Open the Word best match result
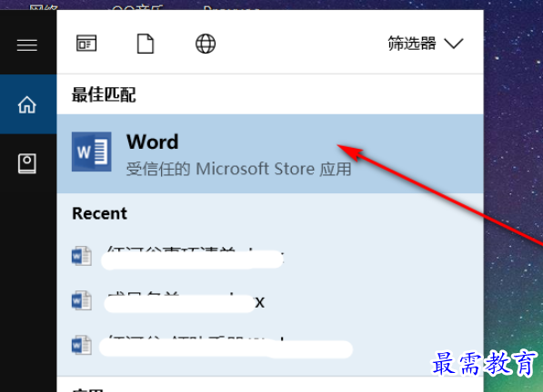Image resolution: width=543 pixels, height=392 pixels. [270, 153]
